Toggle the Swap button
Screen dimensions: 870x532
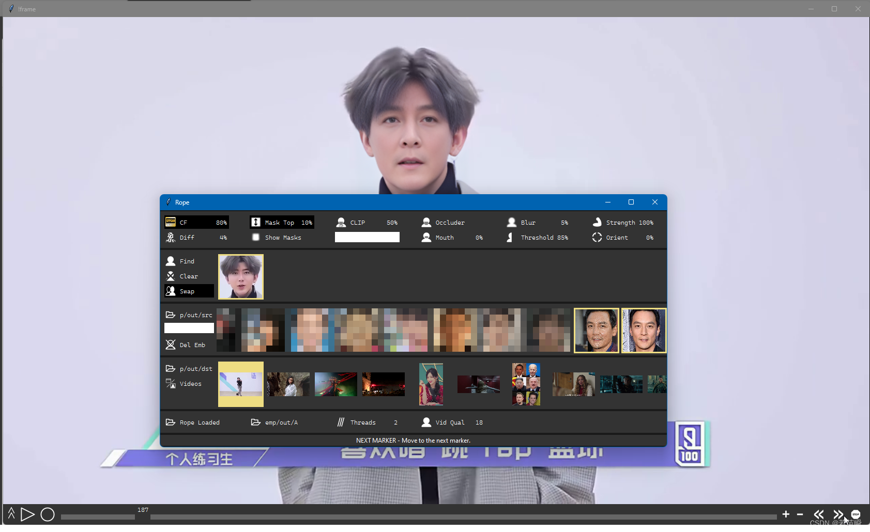coord(189,291)
